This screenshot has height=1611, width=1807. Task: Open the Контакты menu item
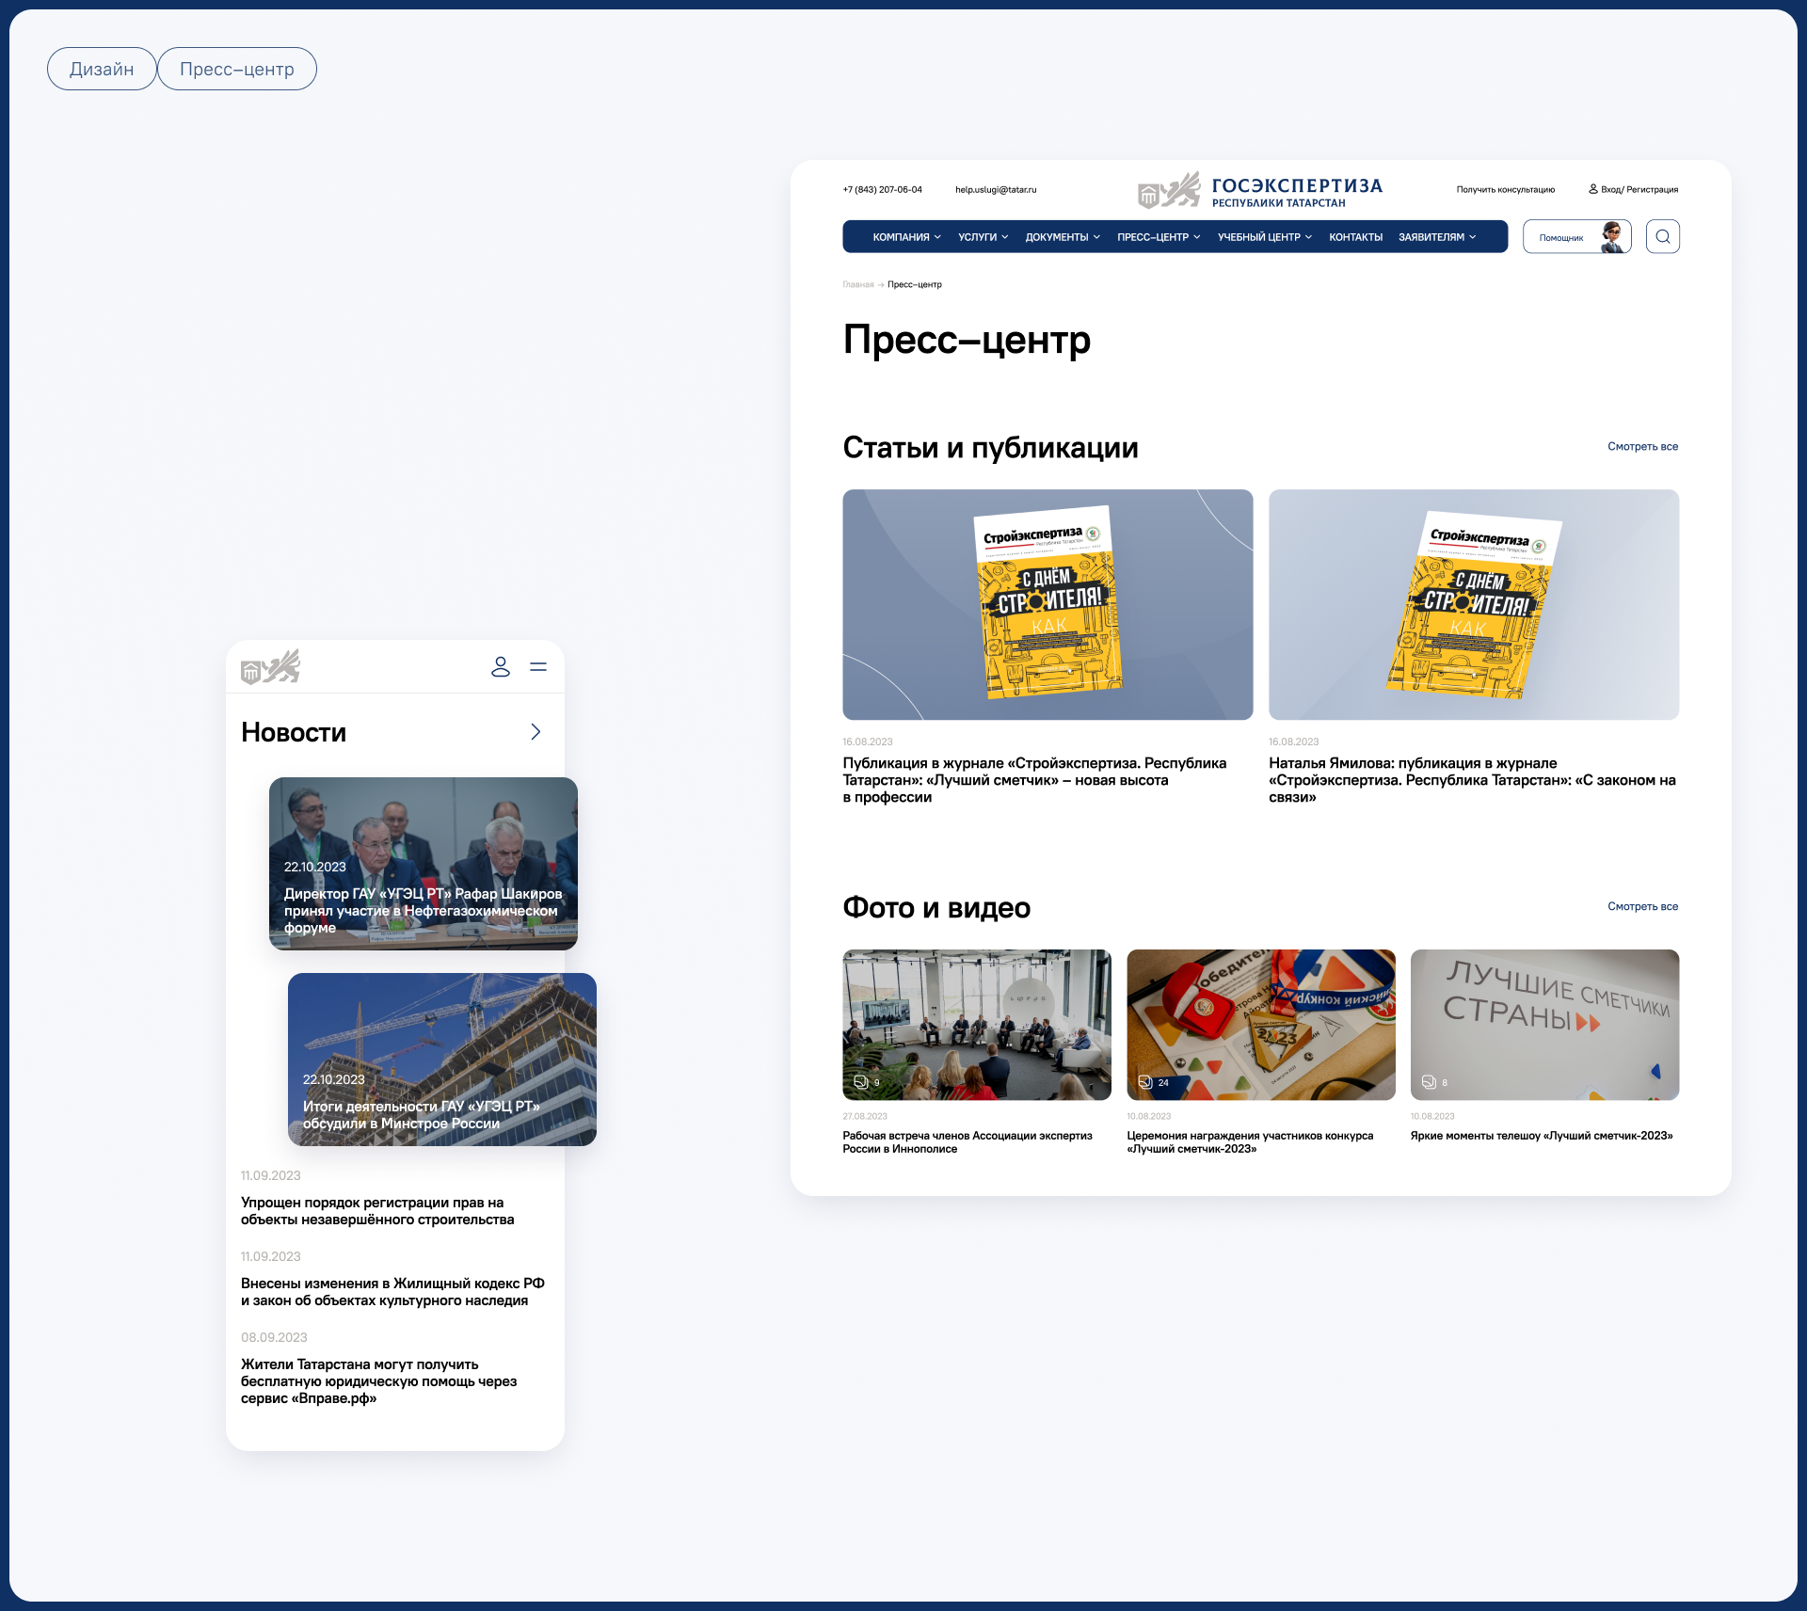(1355, 237)
